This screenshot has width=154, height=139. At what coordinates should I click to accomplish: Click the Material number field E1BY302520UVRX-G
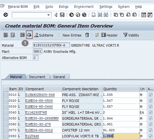coord(51,45)
